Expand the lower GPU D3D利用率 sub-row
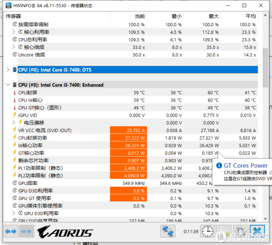The image size is (272, 245). coord(14,213)
